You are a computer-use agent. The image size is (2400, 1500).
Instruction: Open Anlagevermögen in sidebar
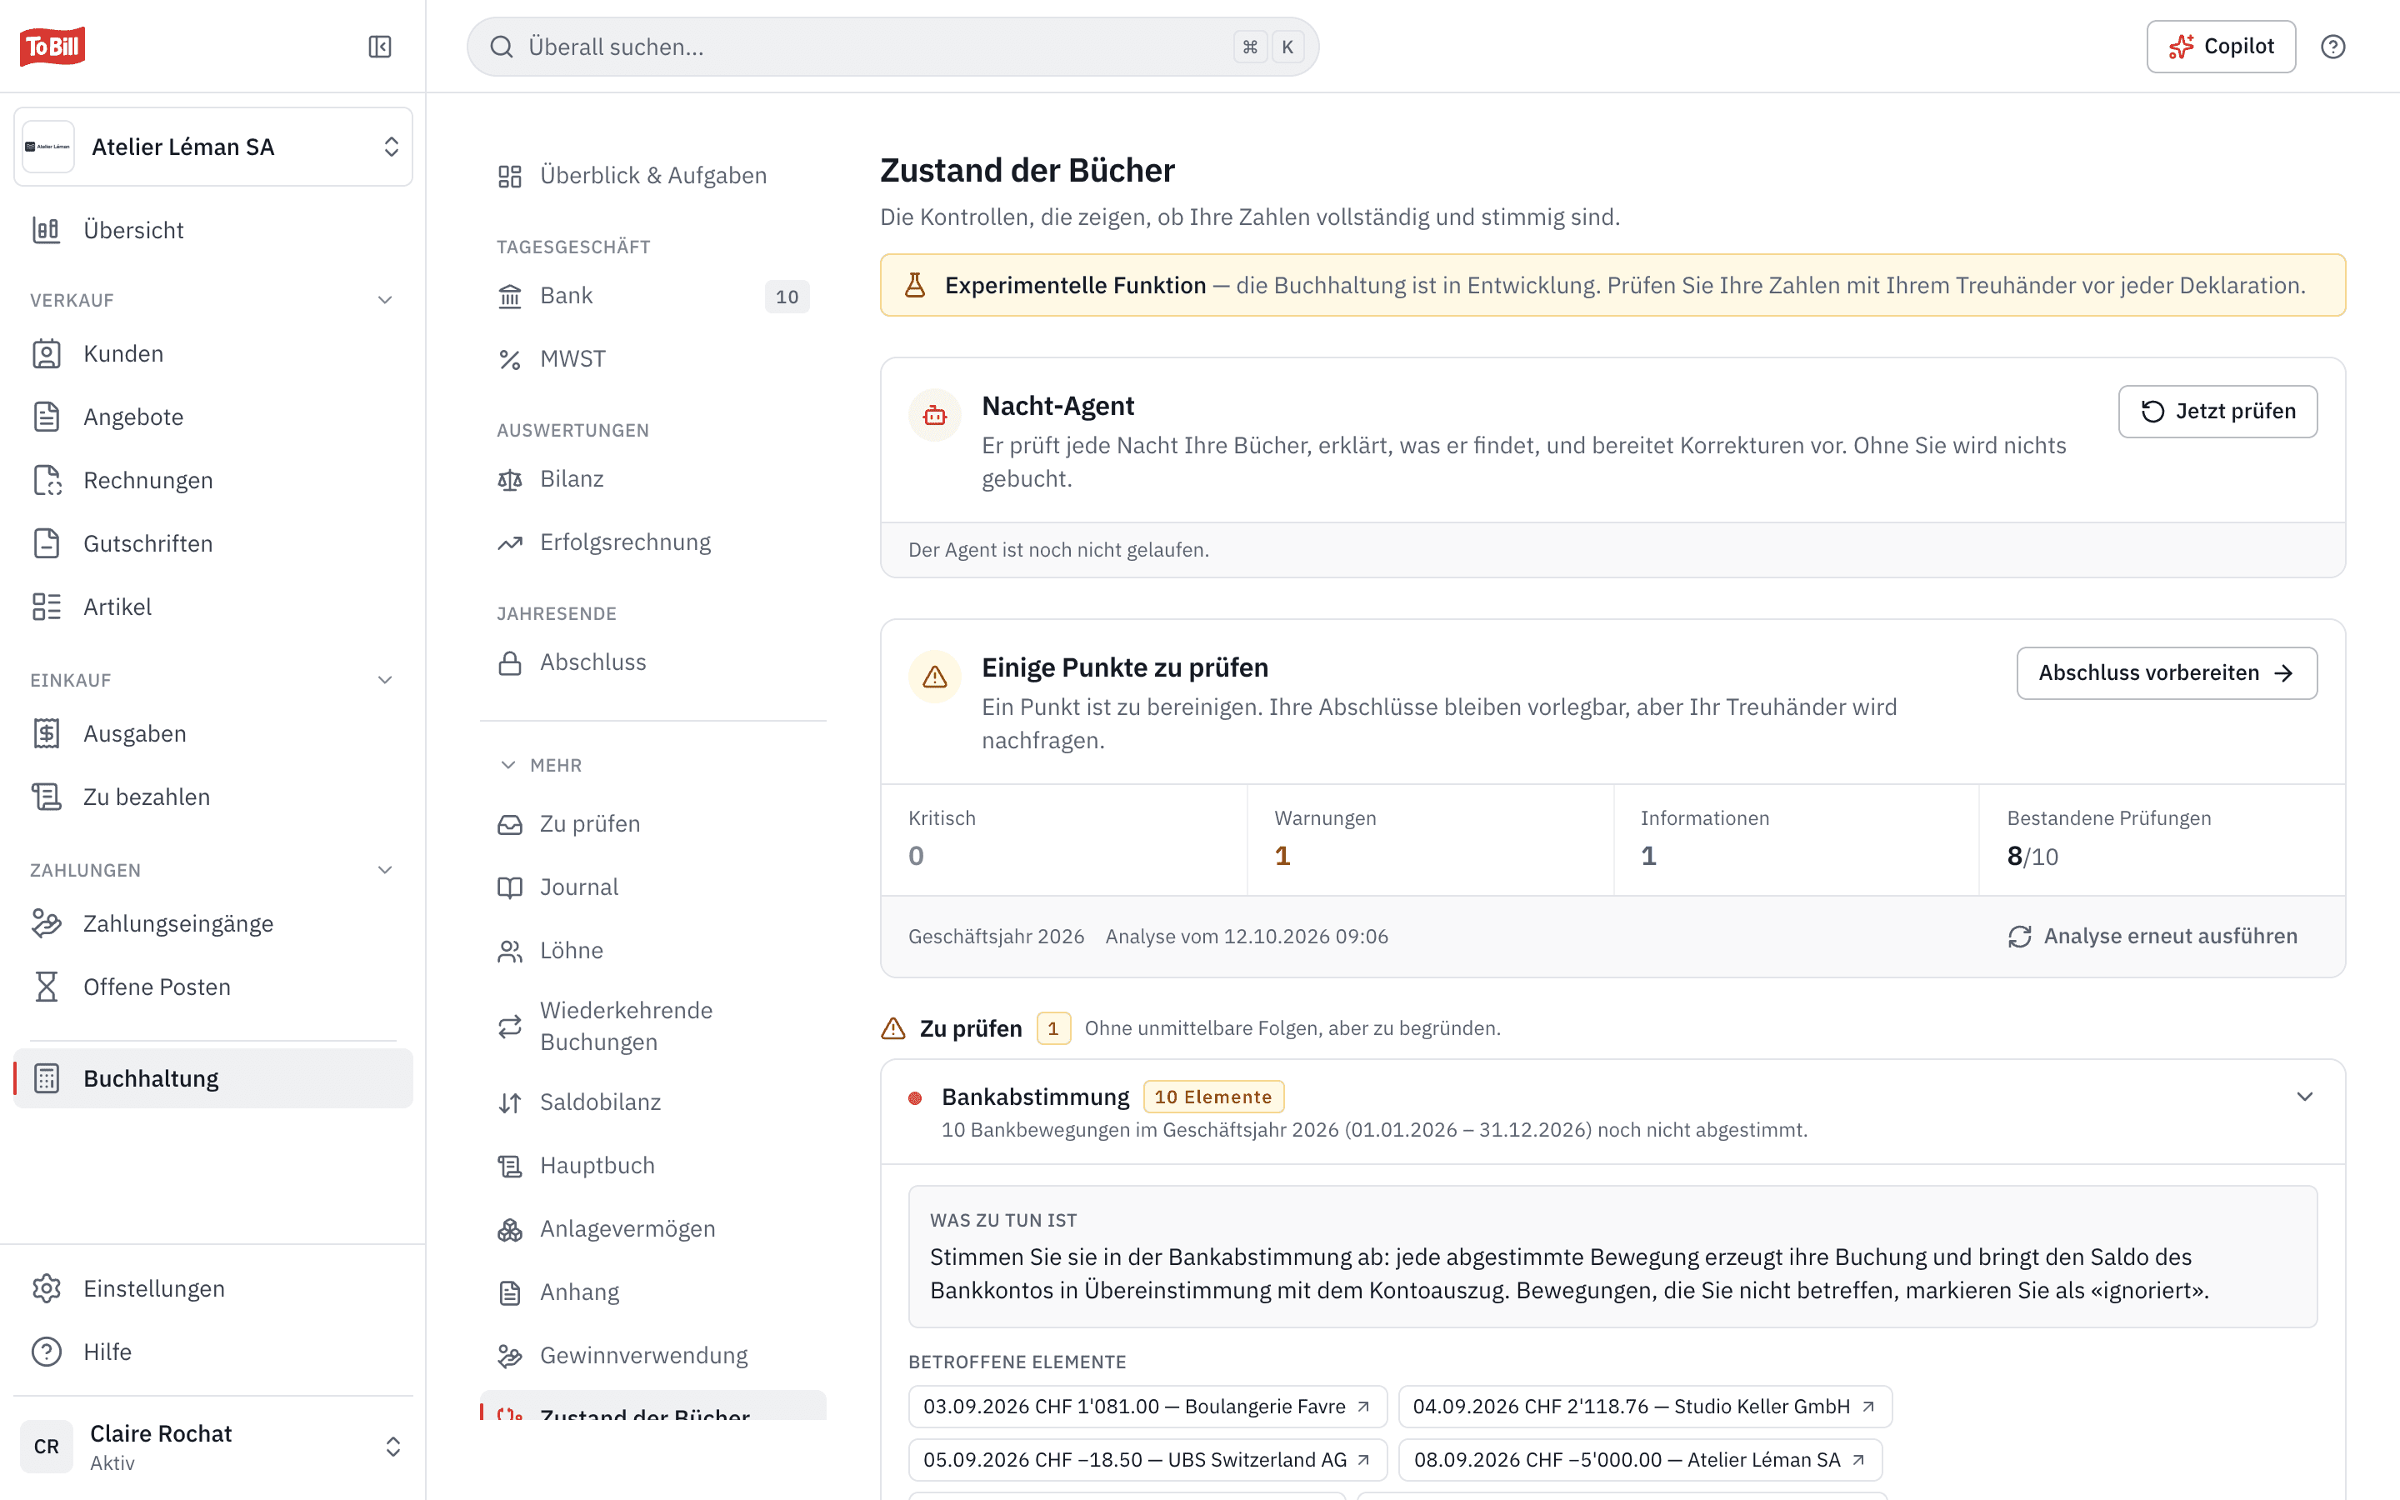tap(653, 1229)
